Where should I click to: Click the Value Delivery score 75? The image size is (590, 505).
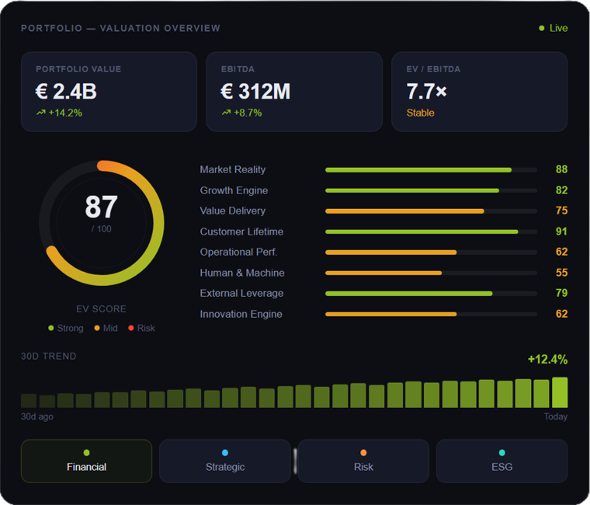click(x=561, y=211)
